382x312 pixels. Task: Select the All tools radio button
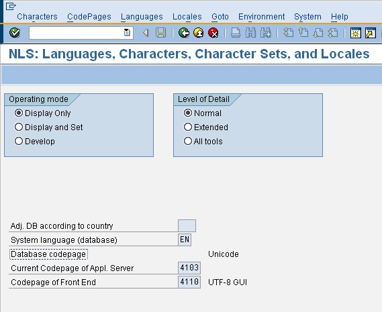point(188,142)
